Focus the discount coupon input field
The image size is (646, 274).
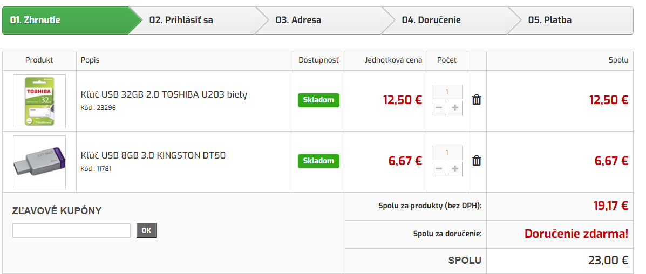(x=71, y=231)
